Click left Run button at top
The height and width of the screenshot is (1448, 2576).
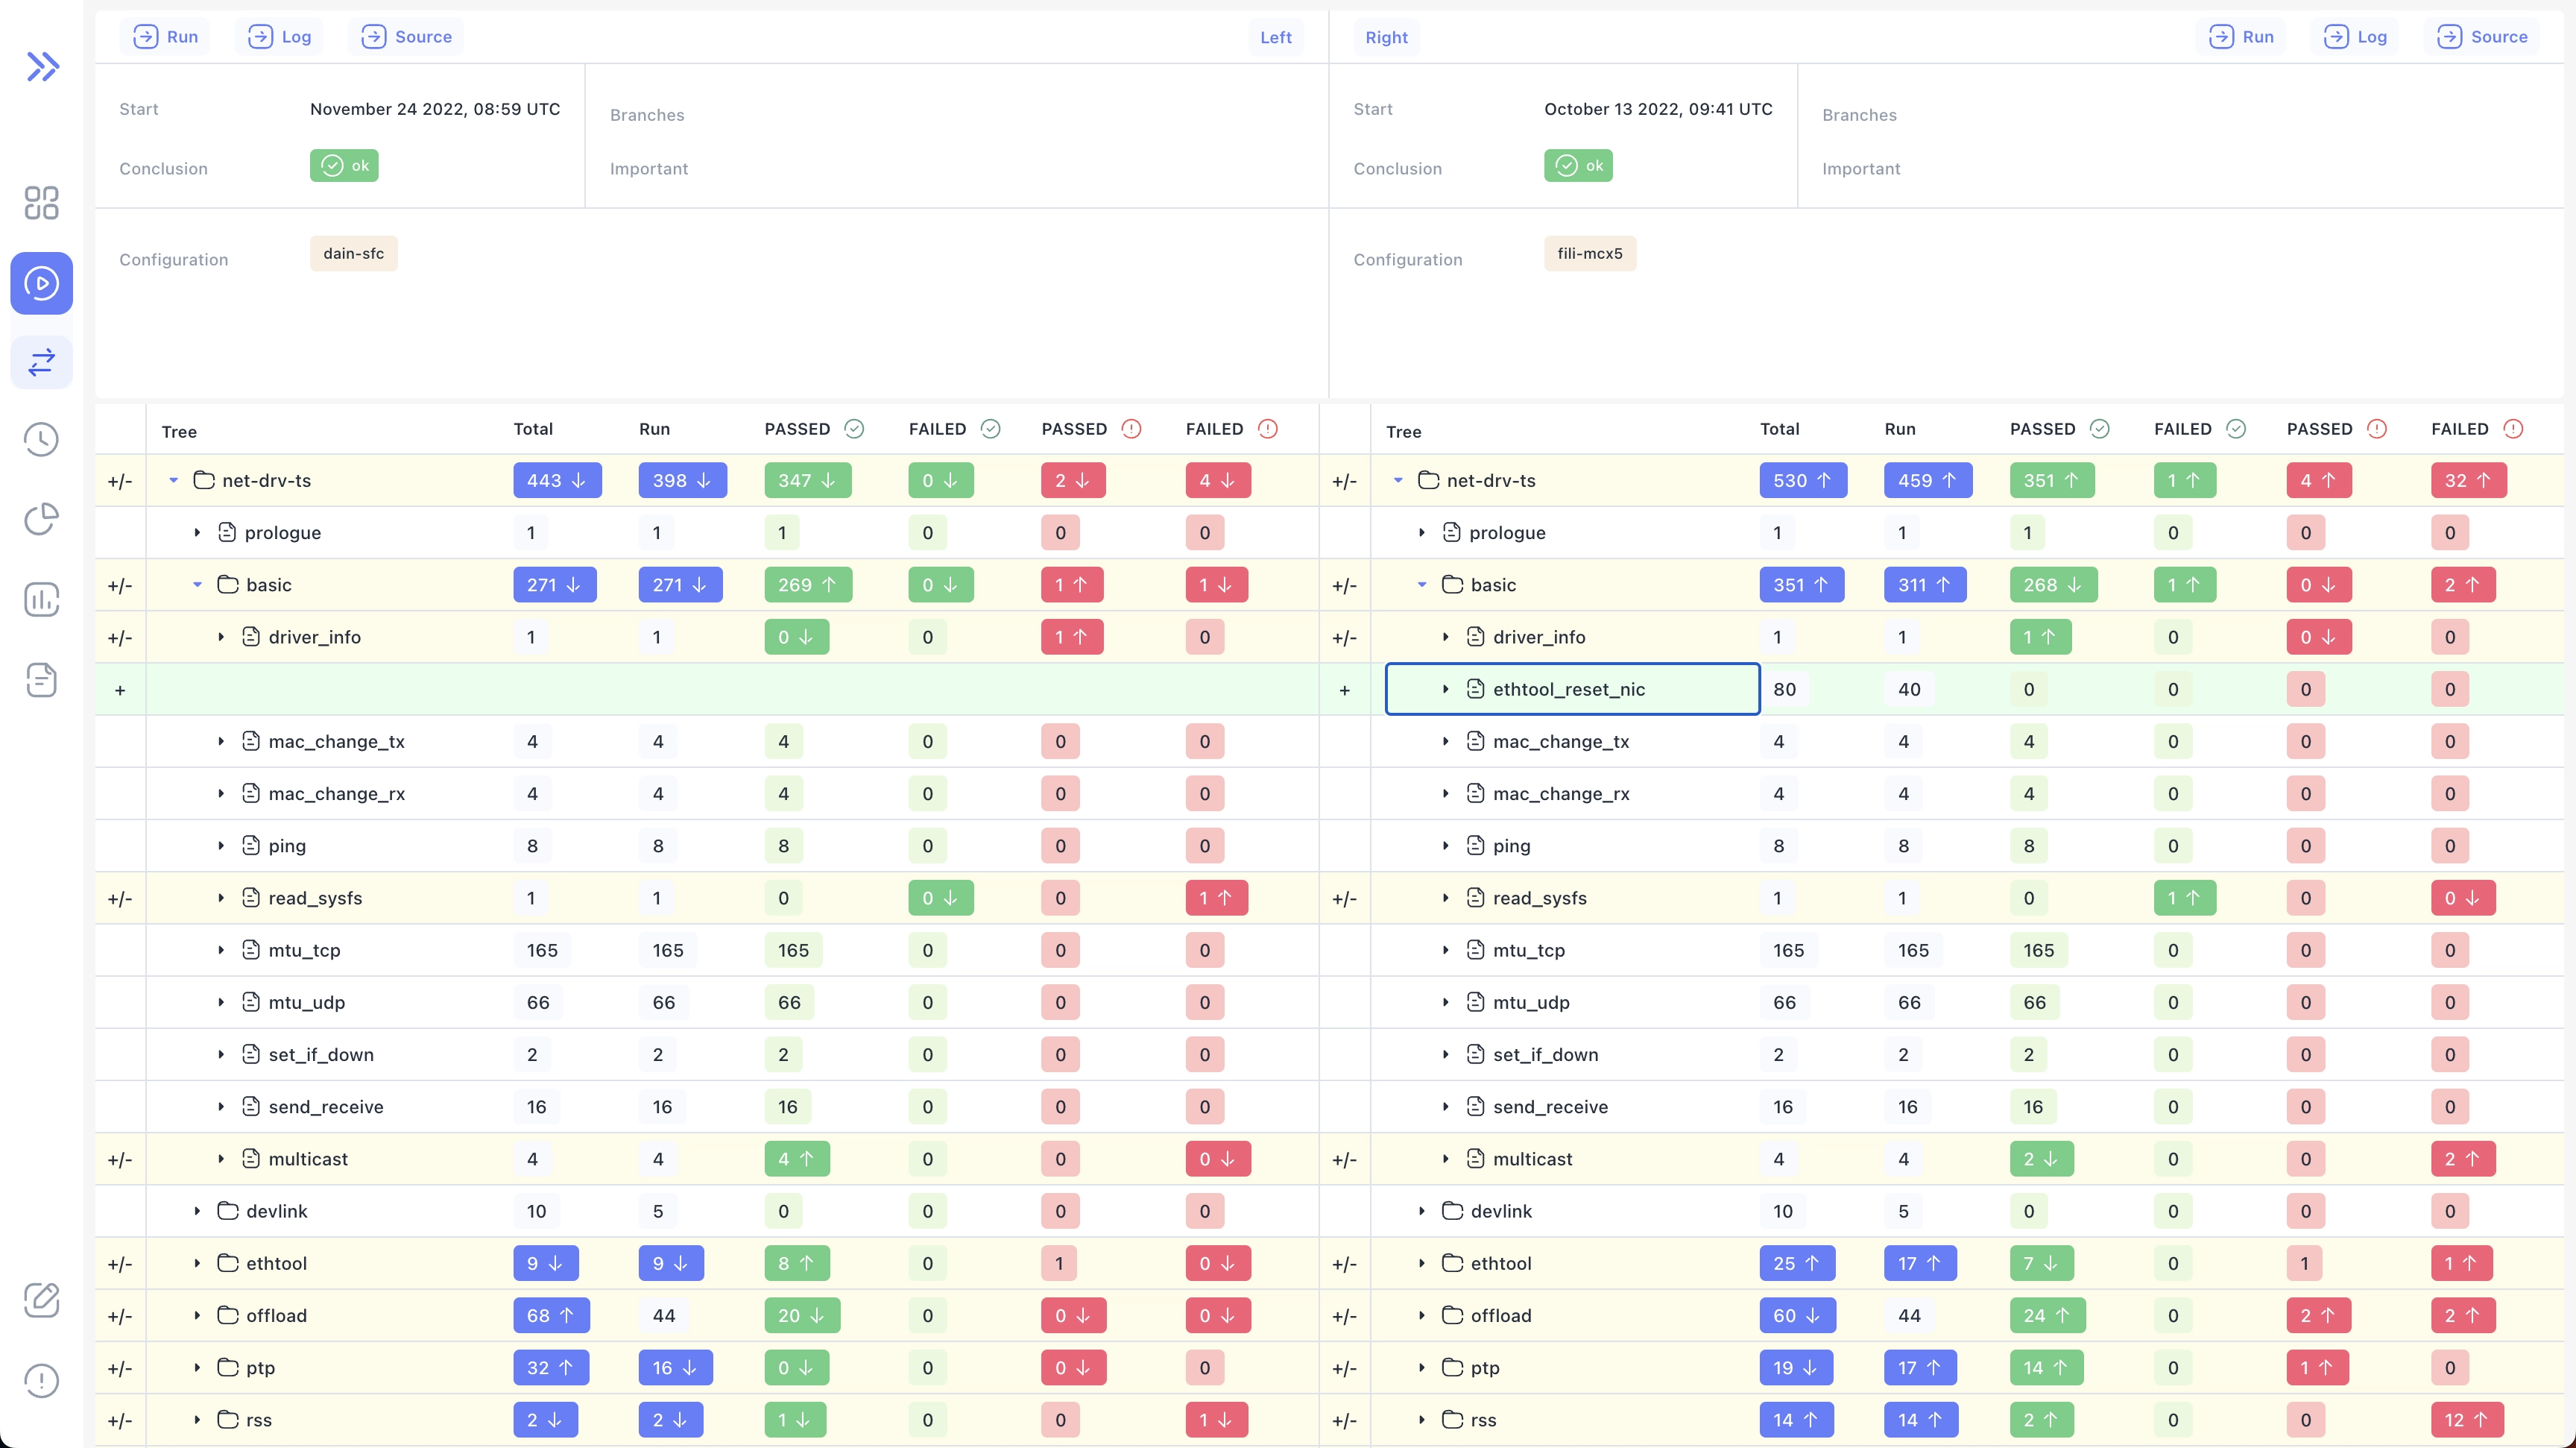166,37
